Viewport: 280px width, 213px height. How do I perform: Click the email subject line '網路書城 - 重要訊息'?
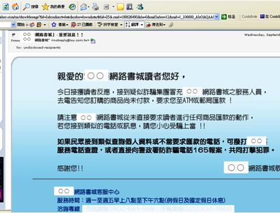59,35
